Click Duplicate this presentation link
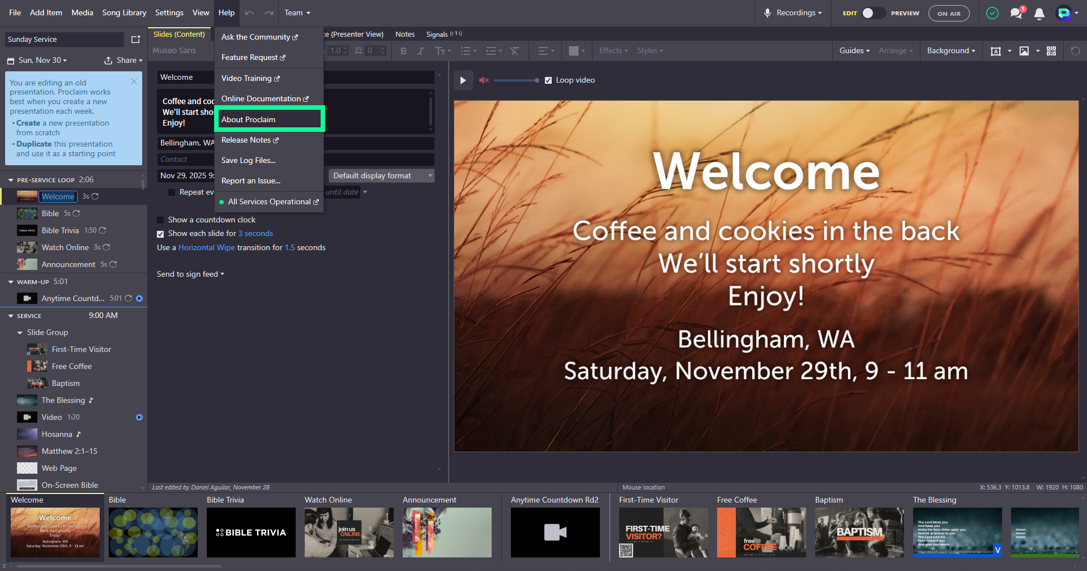This screenshot has height=571, width=1087. pos(34,144)
